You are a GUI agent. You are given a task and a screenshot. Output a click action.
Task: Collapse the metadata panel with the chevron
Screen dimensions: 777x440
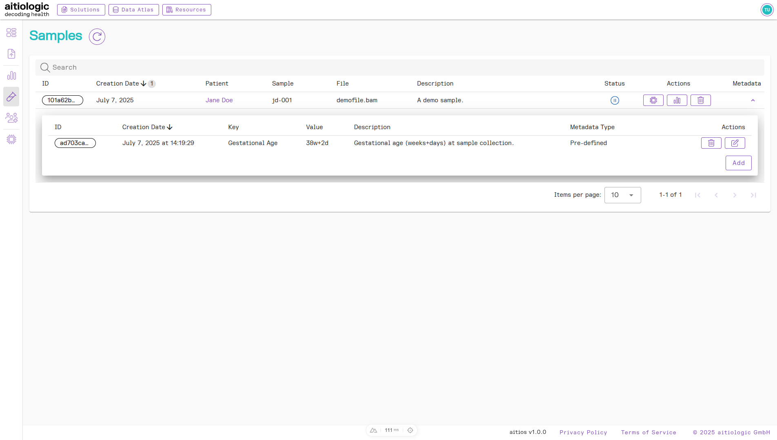(753, 100)
